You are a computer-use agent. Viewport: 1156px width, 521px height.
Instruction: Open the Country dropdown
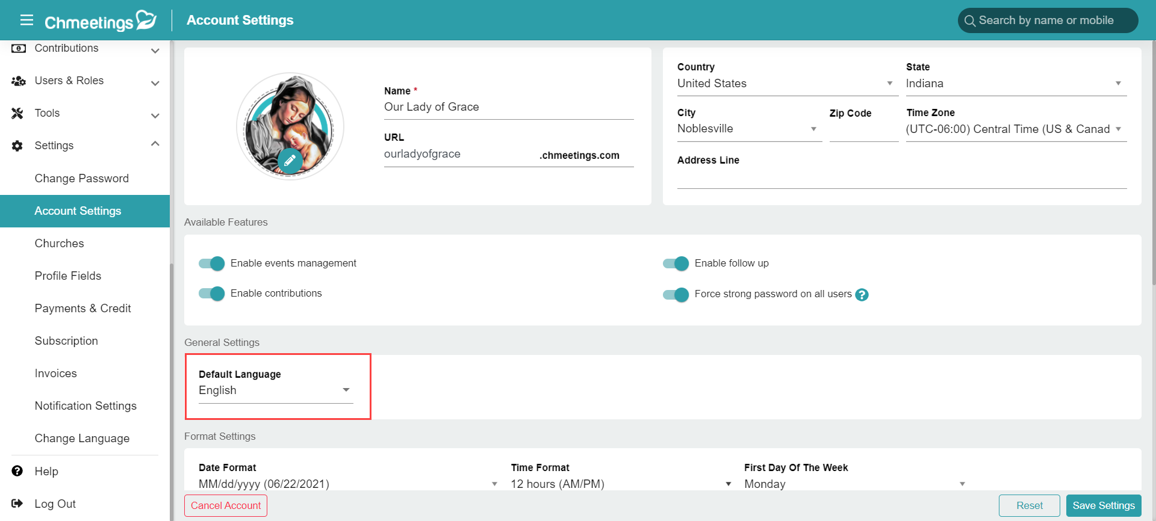click(788, 84)
